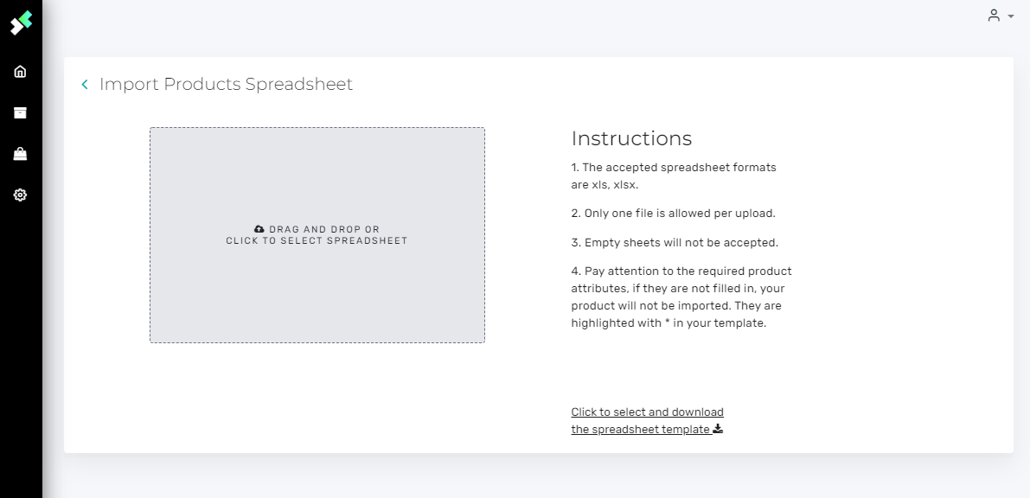This screenshot has width=1030, height=498.
Task: Click an empty area of the spreadsheet drop zone
Action: (317, 294)
